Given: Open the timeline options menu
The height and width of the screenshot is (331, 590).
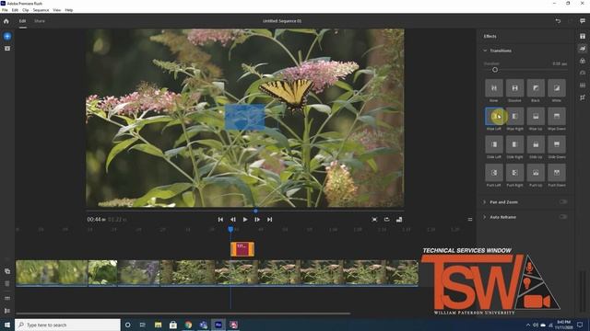Looking at the screenshot, I should pyautogui.click(x=470, y=220).
